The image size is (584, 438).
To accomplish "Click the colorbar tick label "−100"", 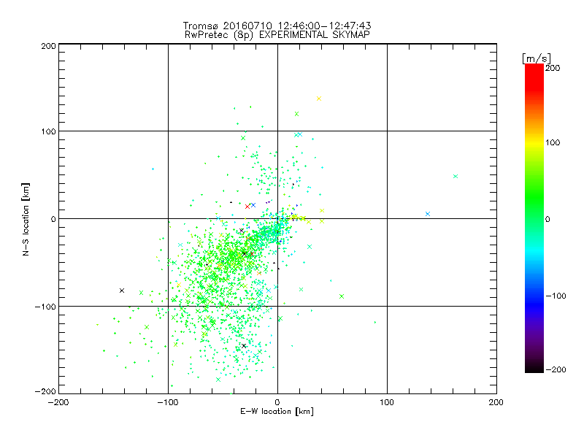I will click(556, 296).
